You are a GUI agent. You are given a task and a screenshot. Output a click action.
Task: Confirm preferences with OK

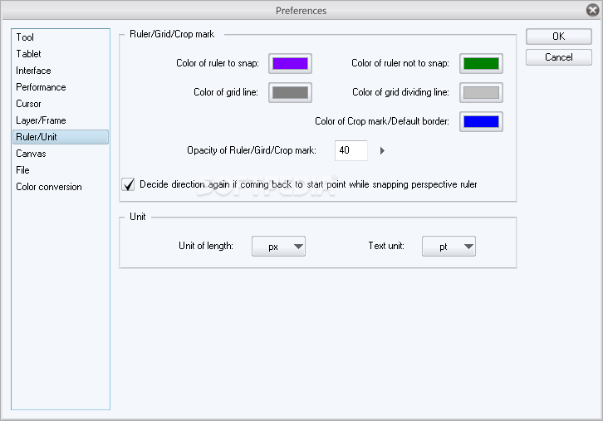click(559, 37)
